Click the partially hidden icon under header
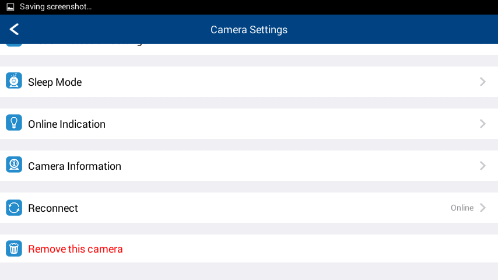 pyautogui.click(x=14, y=45)
